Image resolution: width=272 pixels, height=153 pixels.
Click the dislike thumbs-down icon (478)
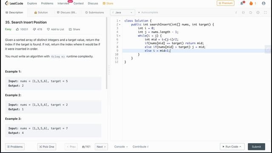(34, 29)
